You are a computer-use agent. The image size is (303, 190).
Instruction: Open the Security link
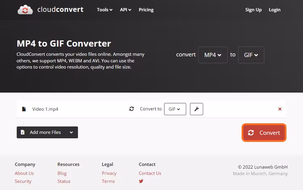click(x=23, y=181)
